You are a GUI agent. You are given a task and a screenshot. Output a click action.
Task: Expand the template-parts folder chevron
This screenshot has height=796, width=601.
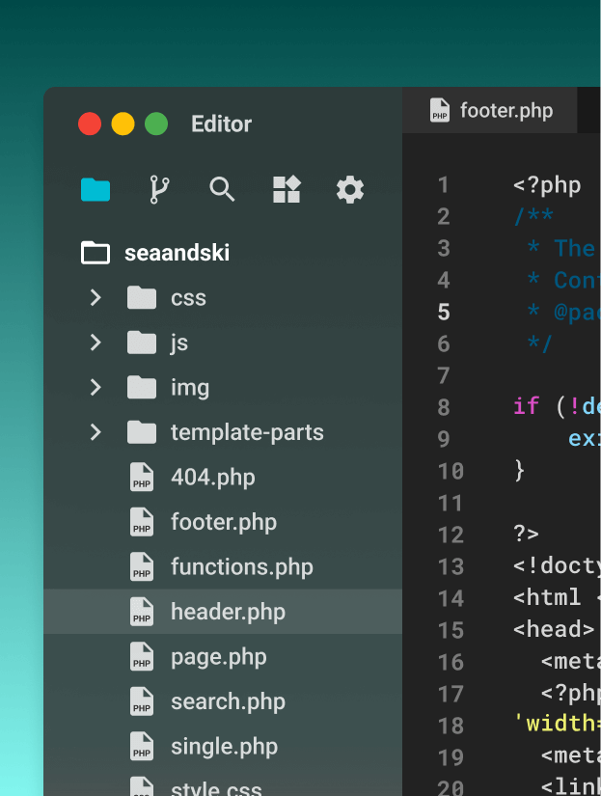(96, 432)
